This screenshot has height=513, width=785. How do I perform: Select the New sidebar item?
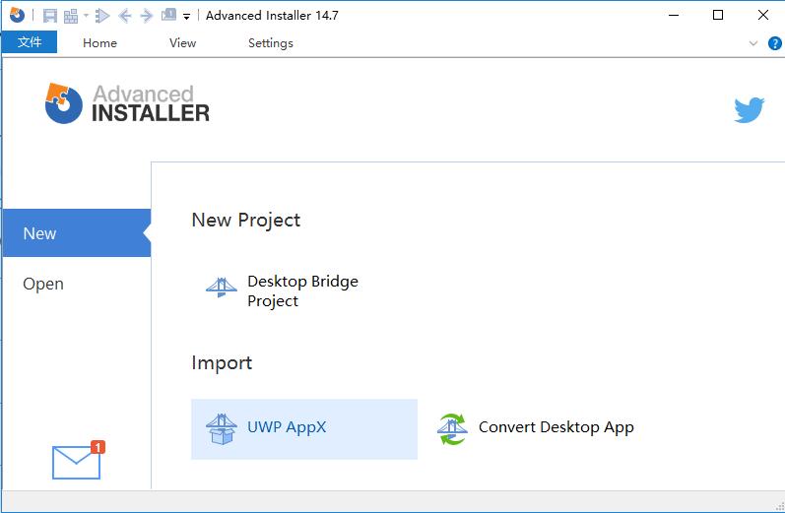pyautogui.click(x=77, y=232)
